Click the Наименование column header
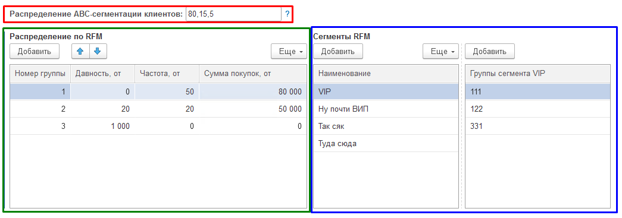 tap(386, 74)
